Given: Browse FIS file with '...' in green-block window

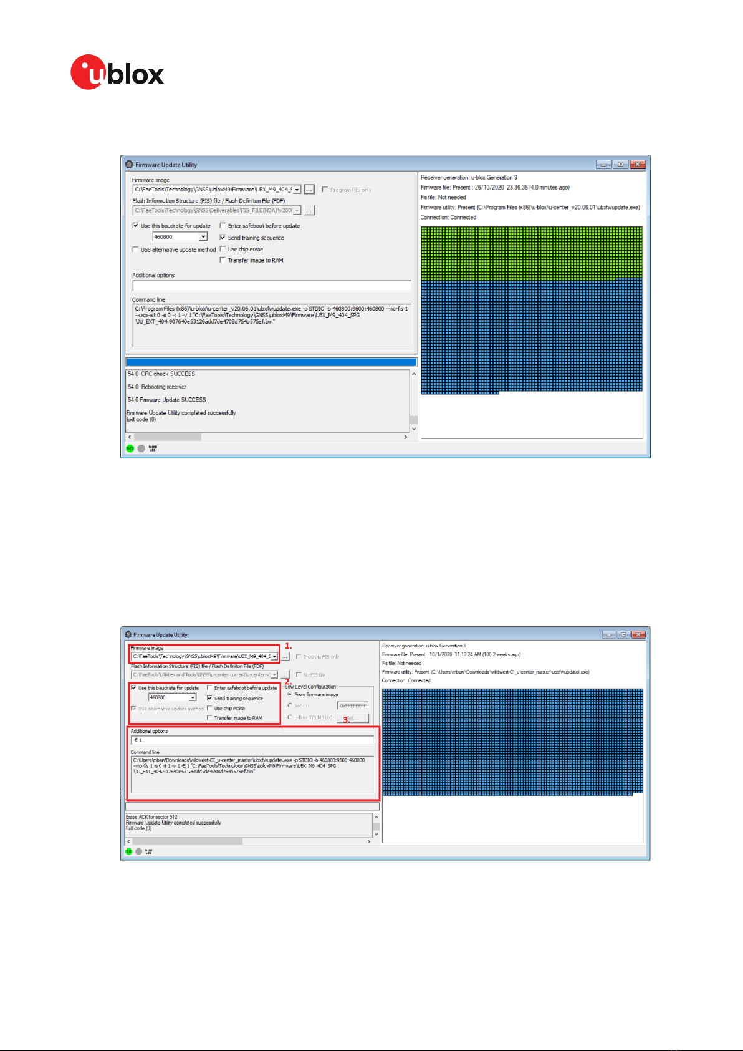Looking at the screenshot, I should click(x=309, y=211).
